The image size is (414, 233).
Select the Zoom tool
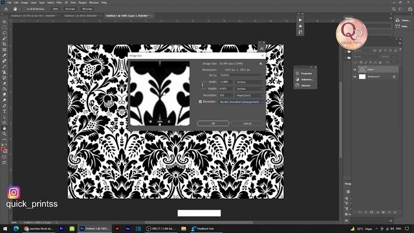pos(5,134)
